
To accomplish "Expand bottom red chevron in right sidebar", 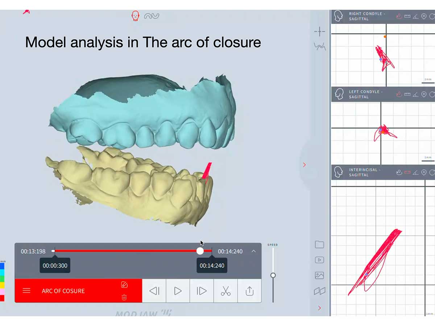I will pos(319,308).
